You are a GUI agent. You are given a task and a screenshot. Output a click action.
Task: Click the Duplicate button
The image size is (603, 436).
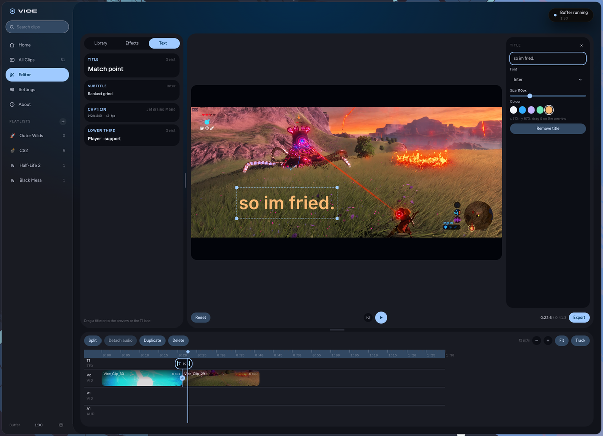152,340
